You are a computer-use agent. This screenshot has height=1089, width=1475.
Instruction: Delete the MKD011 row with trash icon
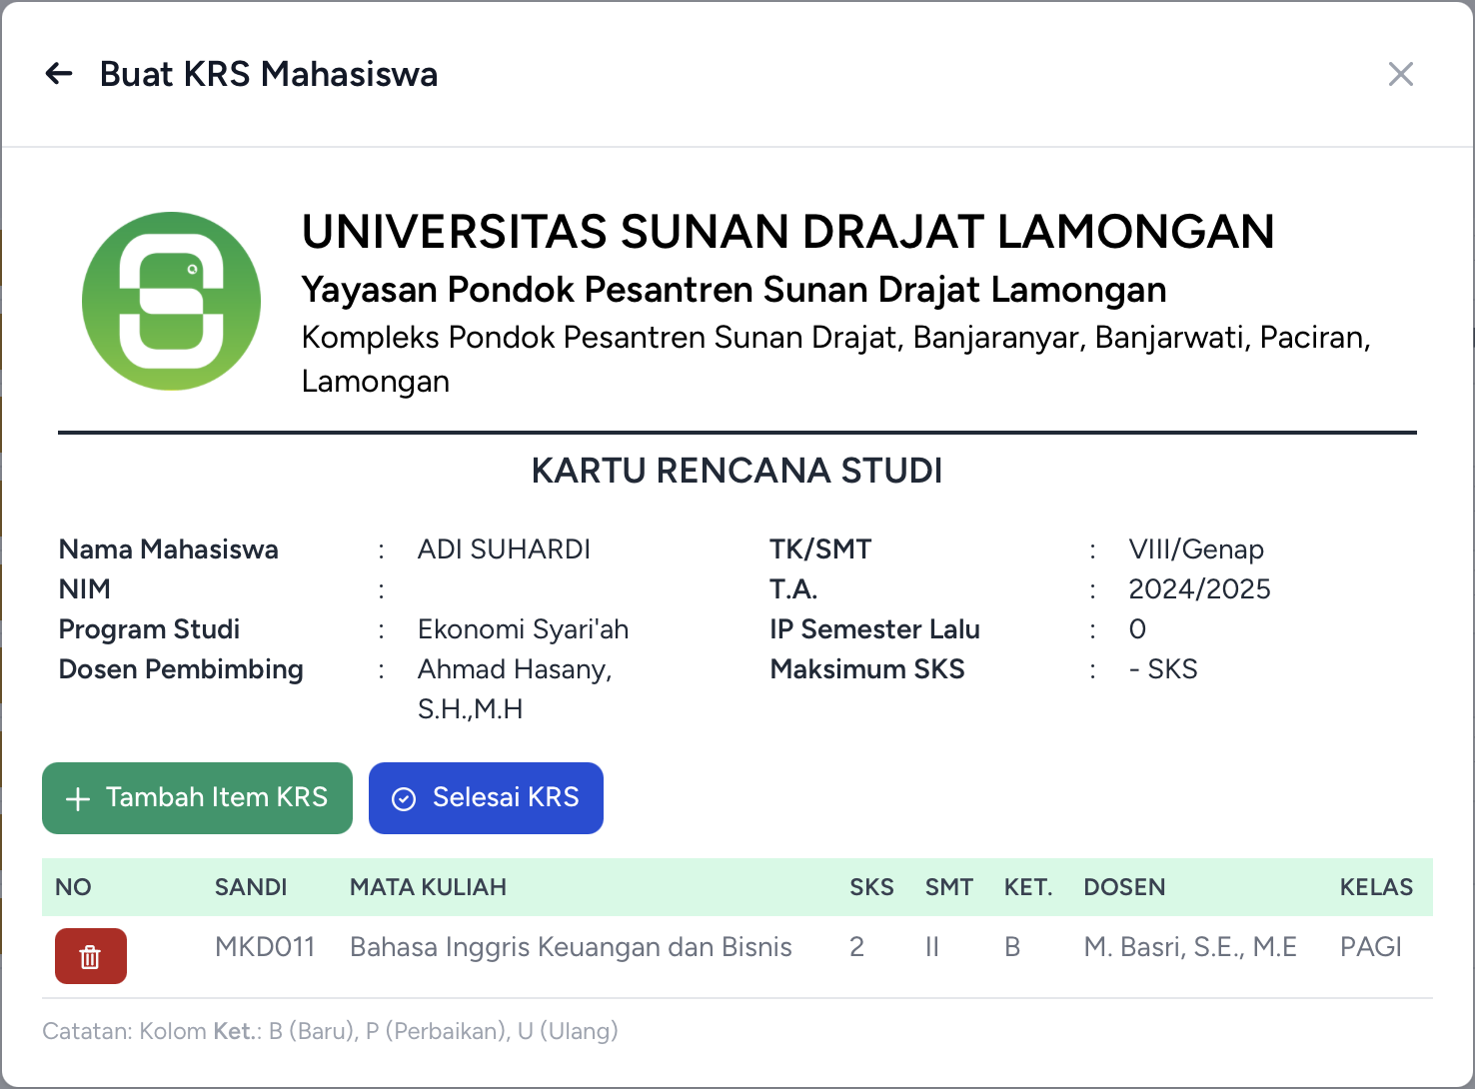click(x=90, y=956)
